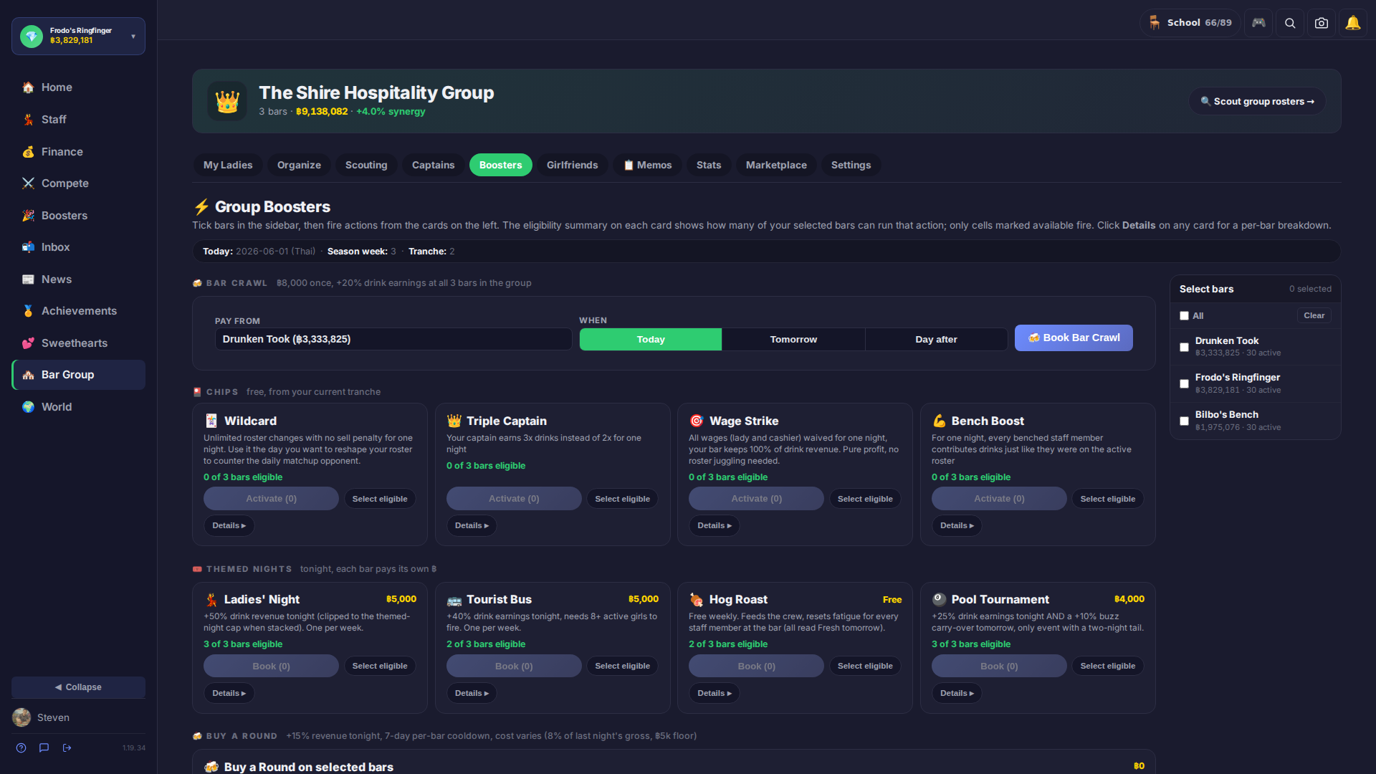The height and width of the screenshot is (774, 1376).
Task: Switch to the Settings tab
Action: pyautogui.click(x=851, y=165)
